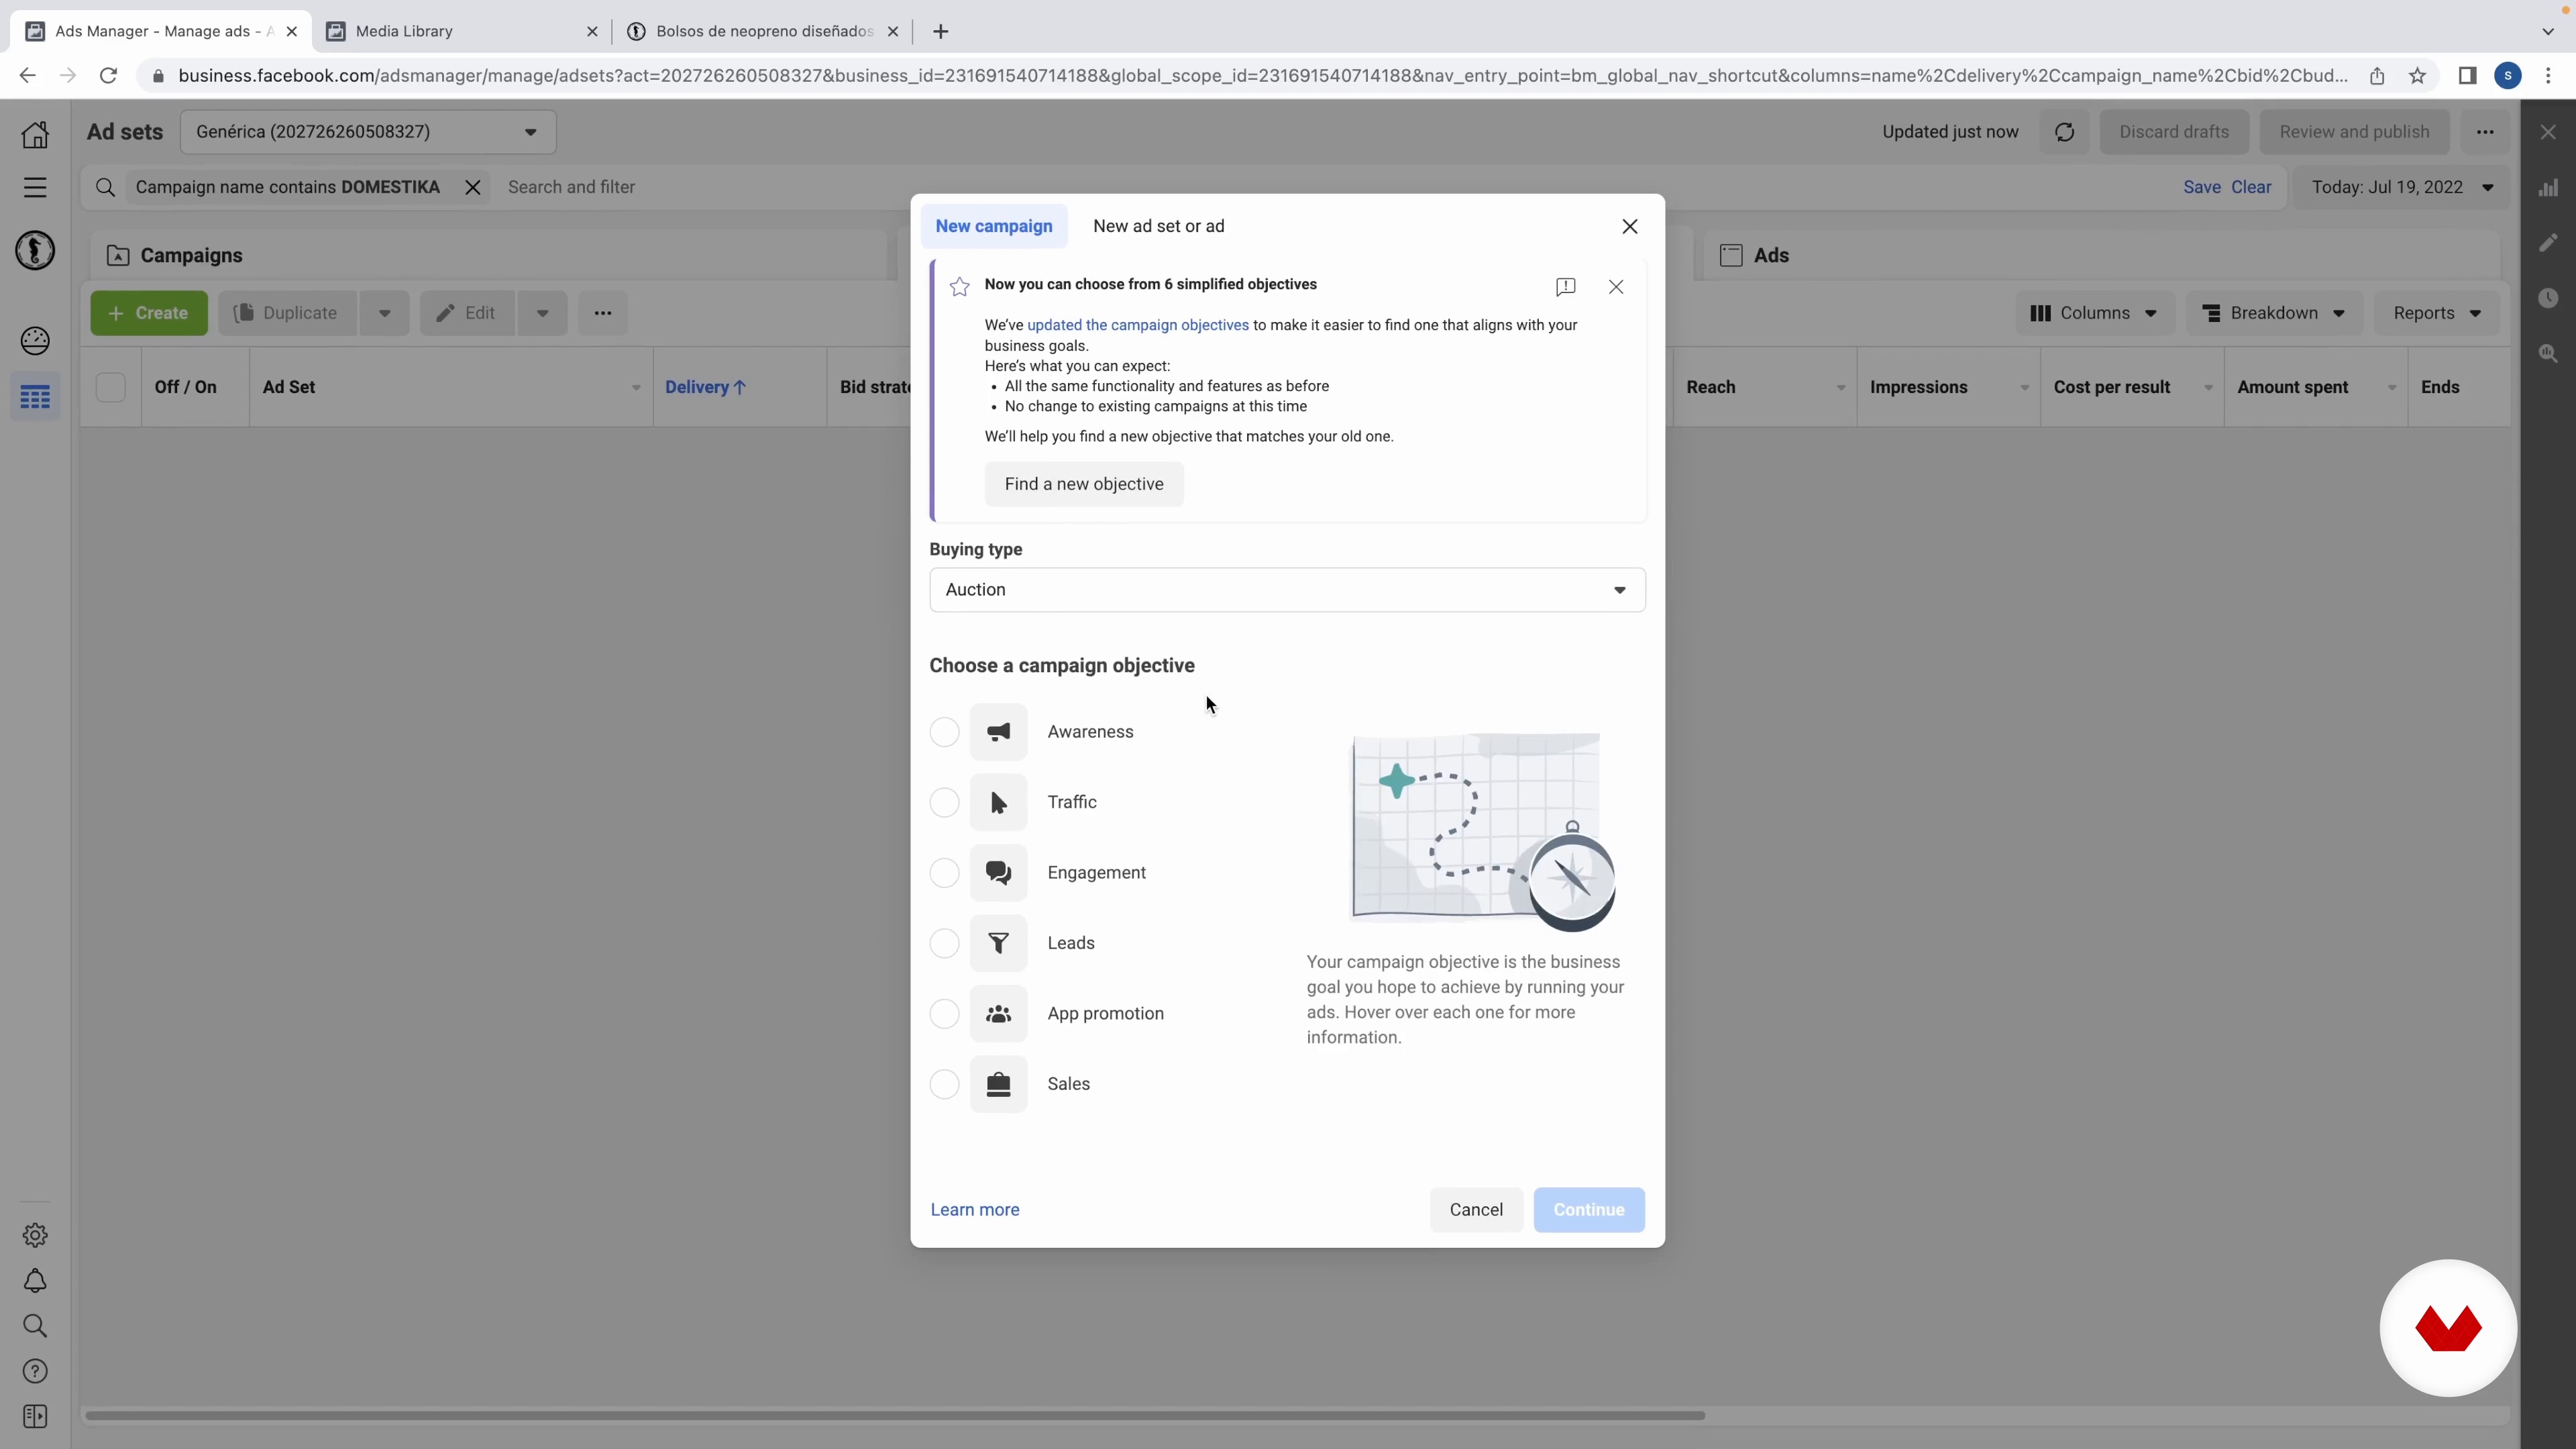Select the App promotion radio button
This screenshot has height=1449, width=2576.
coord(944,1014)
